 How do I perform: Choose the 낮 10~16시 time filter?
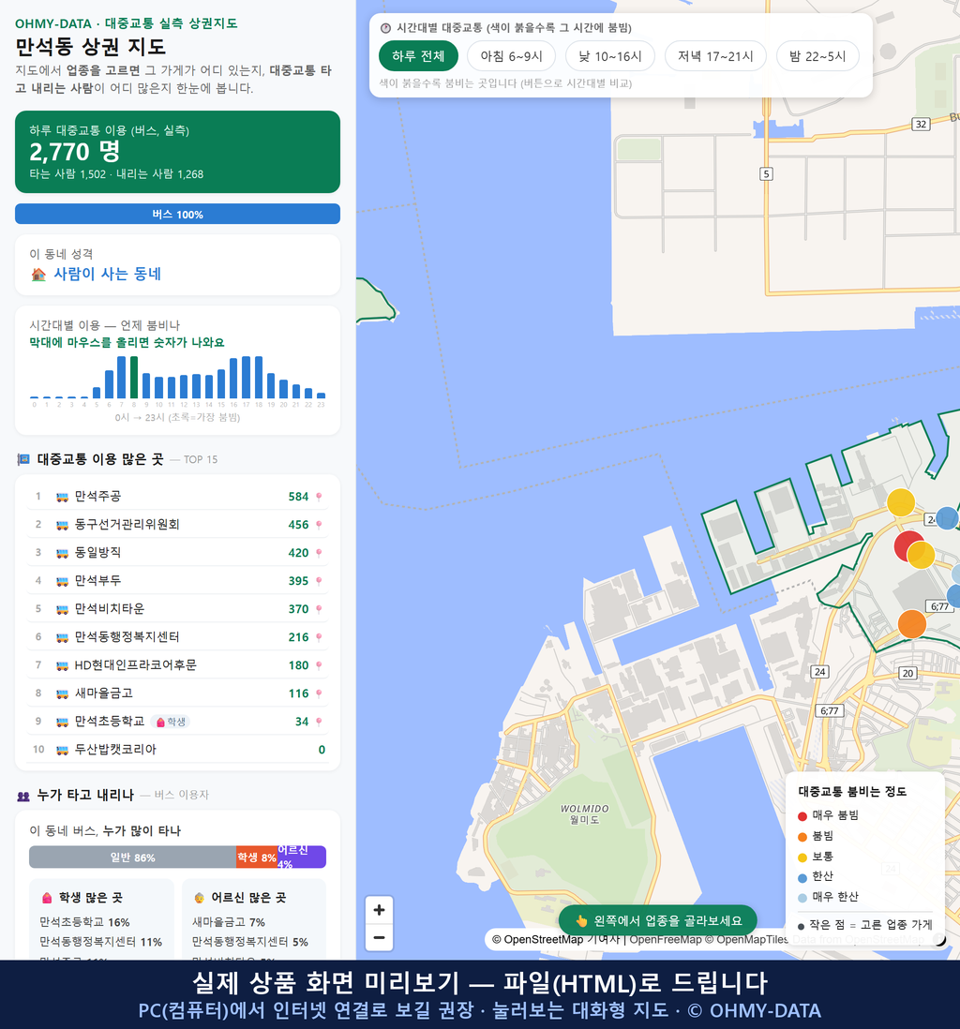610,56
